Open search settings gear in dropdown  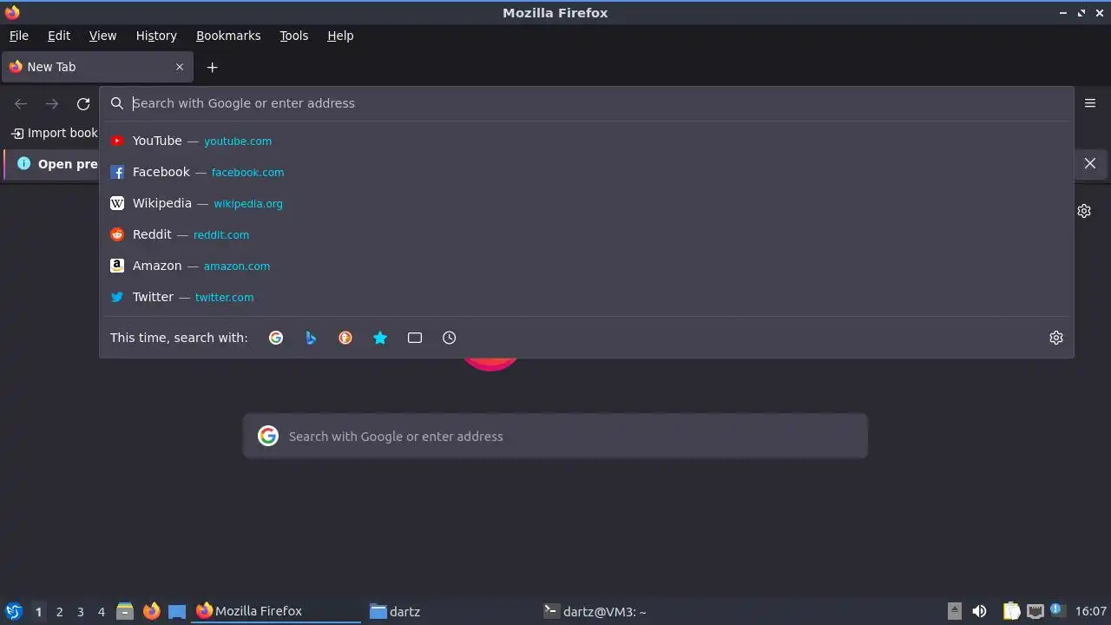pos(1055,338)
